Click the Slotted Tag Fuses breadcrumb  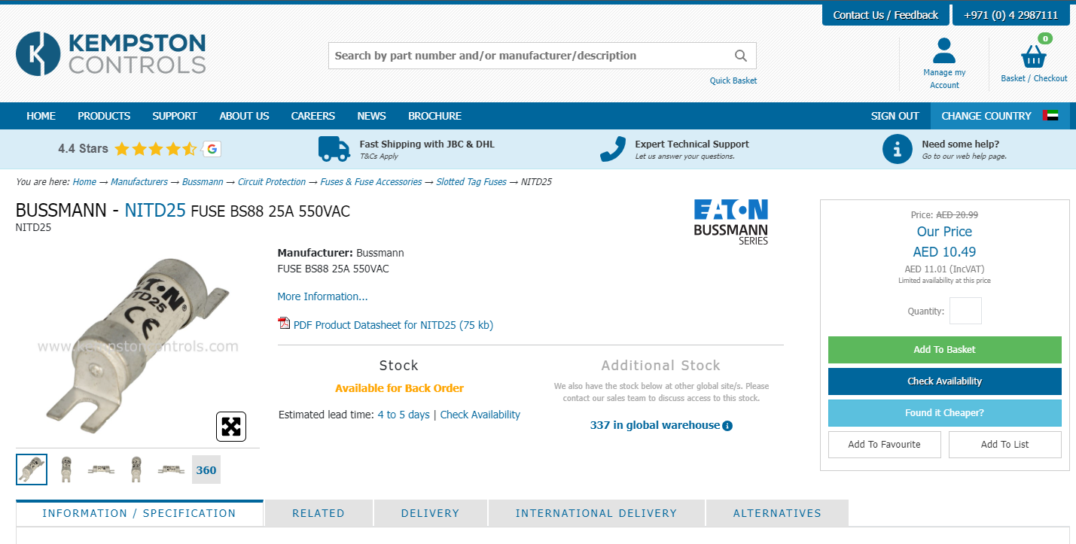471,182
